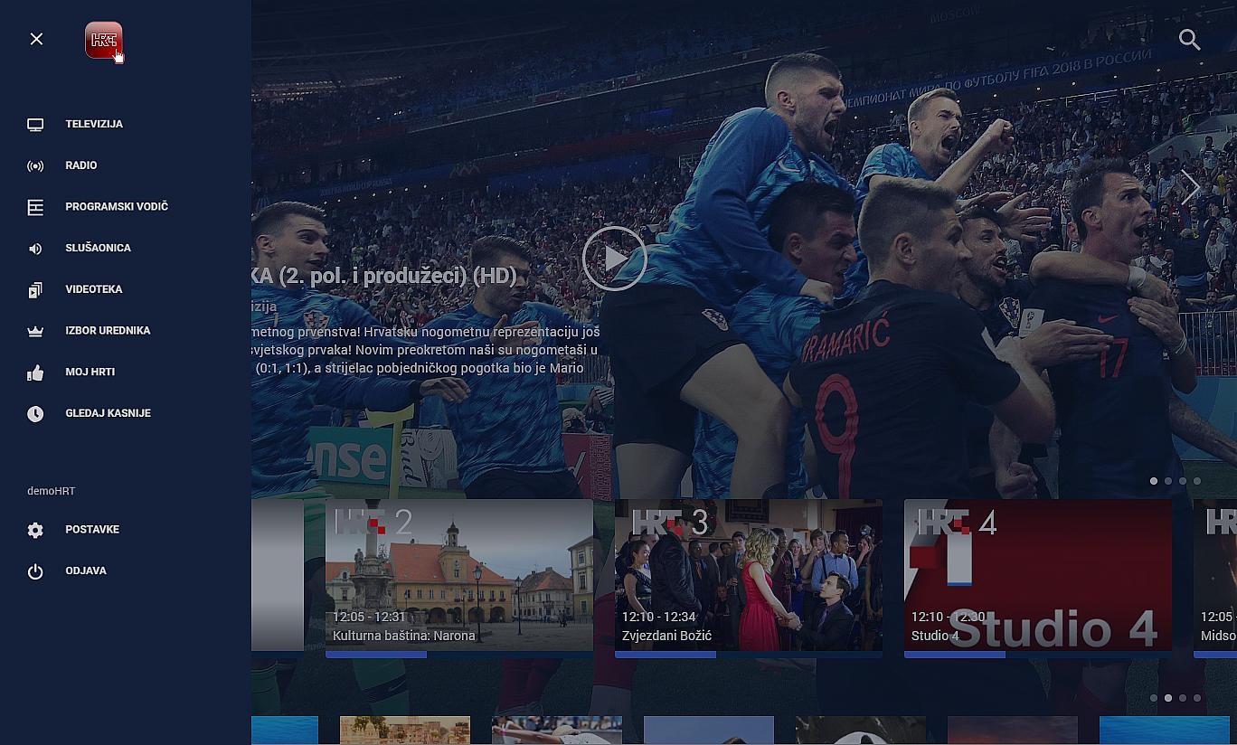Open the Programski vodič menu item
Screen dimensions: 1237x745
tap(117, 206)
